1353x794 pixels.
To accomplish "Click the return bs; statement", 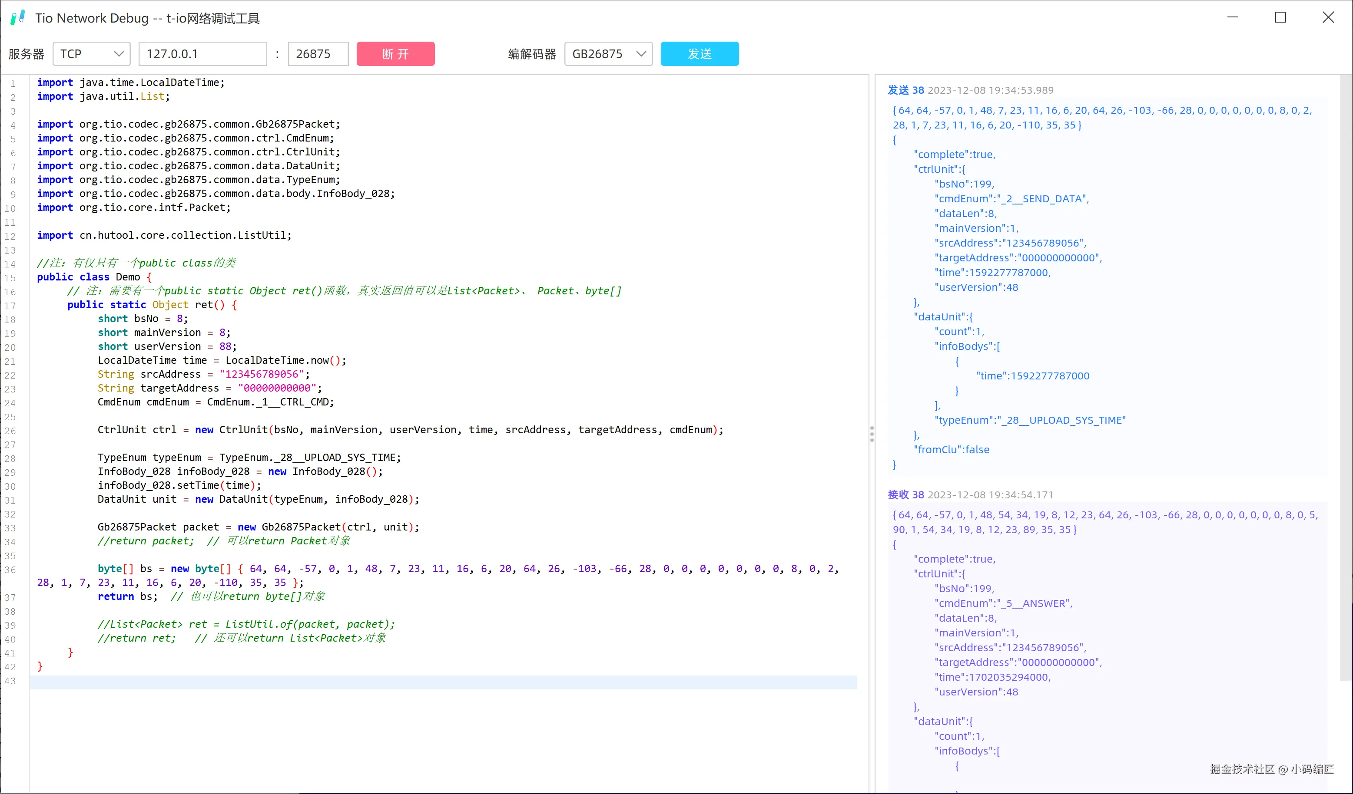I will (128, 596).
